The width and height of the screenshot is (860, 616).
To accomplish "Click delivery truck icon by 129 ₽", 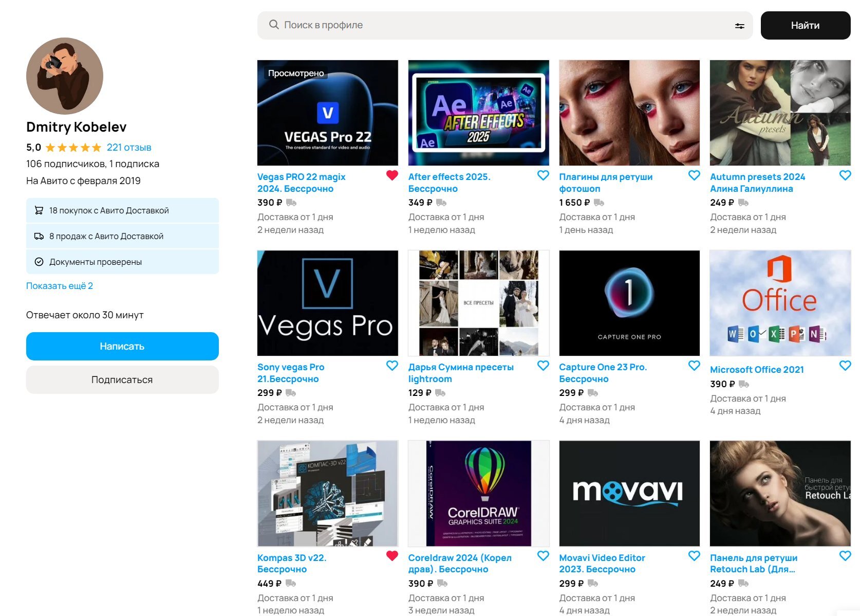I will tap(440, 393).
